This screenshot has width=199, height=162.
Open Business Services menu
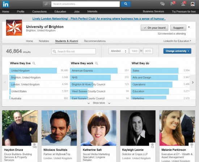click(x=153, y=12)
